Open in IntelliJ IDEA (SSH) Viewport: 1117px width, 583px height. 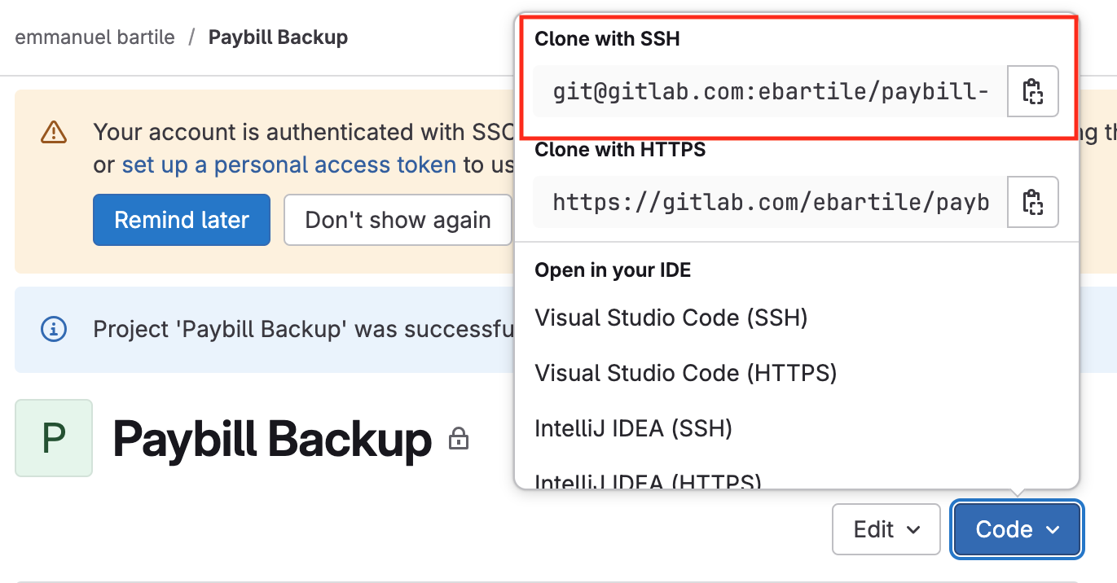tap(633, 428)
